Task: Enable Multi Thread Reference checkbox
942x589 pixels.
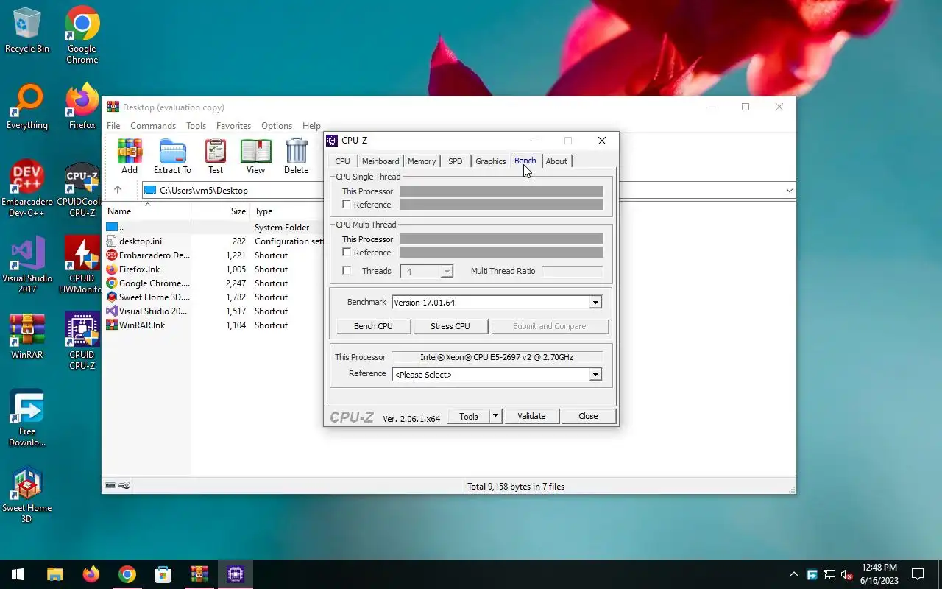Action: 347,253
